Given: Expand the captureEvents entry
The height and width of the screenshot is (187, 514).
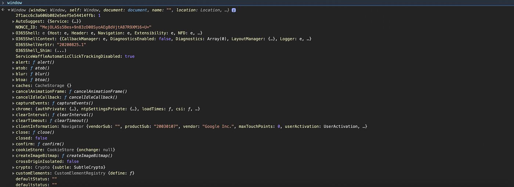Looking at the screenshot, I should click(x=13, y=103).
